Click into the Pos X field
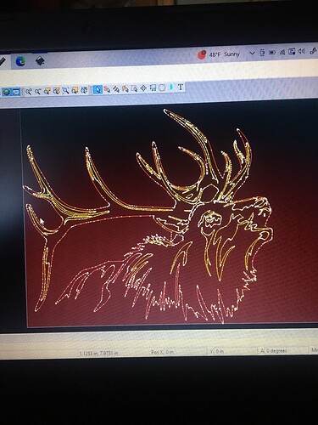 (186, 352)
